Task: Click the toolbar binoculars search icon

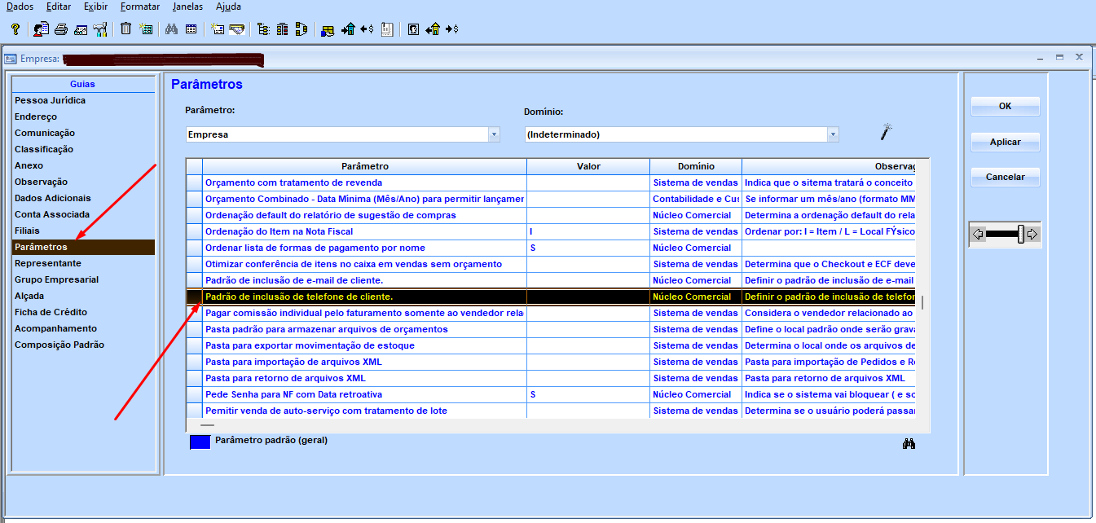Action: pos(171,29)
